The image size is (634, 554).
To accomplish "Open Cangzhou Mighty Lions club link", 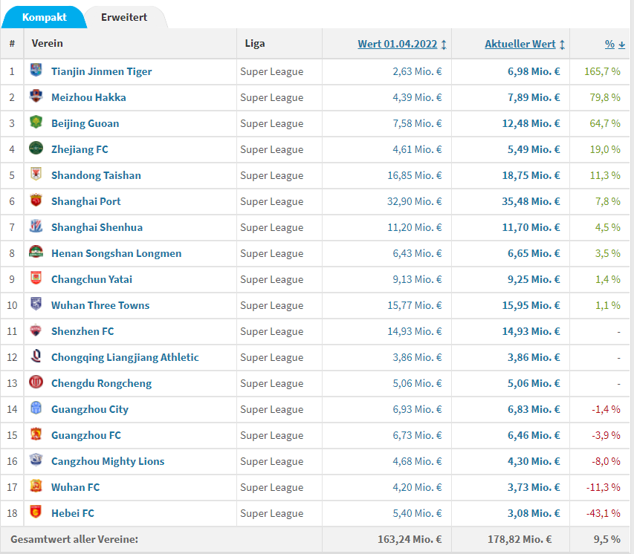I will (x=108, y=461).
